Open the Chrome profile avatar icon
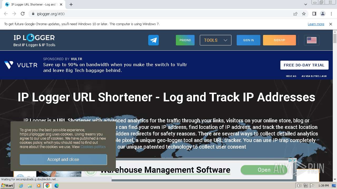Viewport: 337px width, 189px height. click(x=323, y=14)
